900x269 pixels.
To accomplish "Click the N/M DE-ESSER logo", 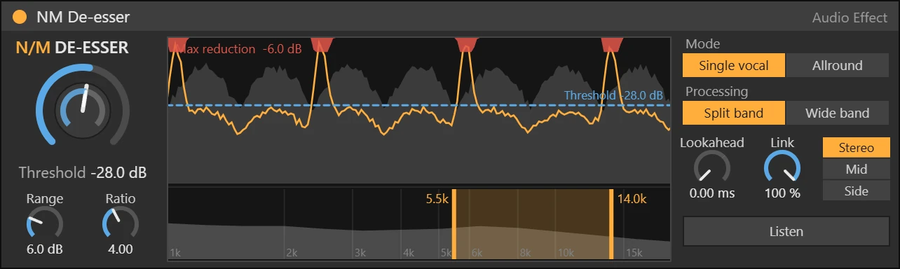I will click(72, 48).
